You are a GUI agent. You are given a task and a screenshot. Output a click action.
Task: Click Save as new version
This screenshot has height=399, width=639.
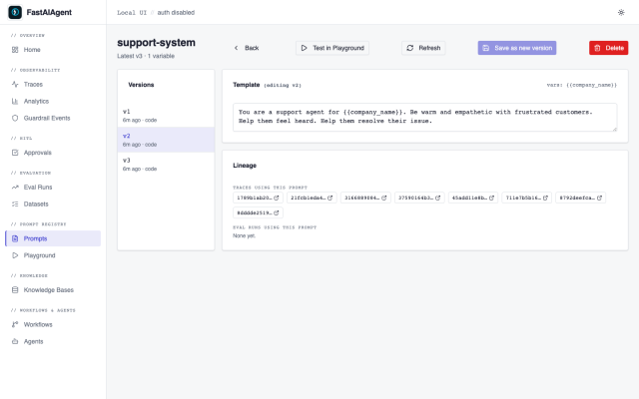tap(517, 48)
